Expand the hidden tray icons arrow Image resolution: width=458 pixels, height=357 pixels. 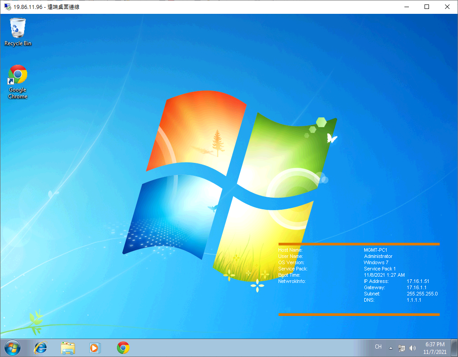tap(391, 348)
